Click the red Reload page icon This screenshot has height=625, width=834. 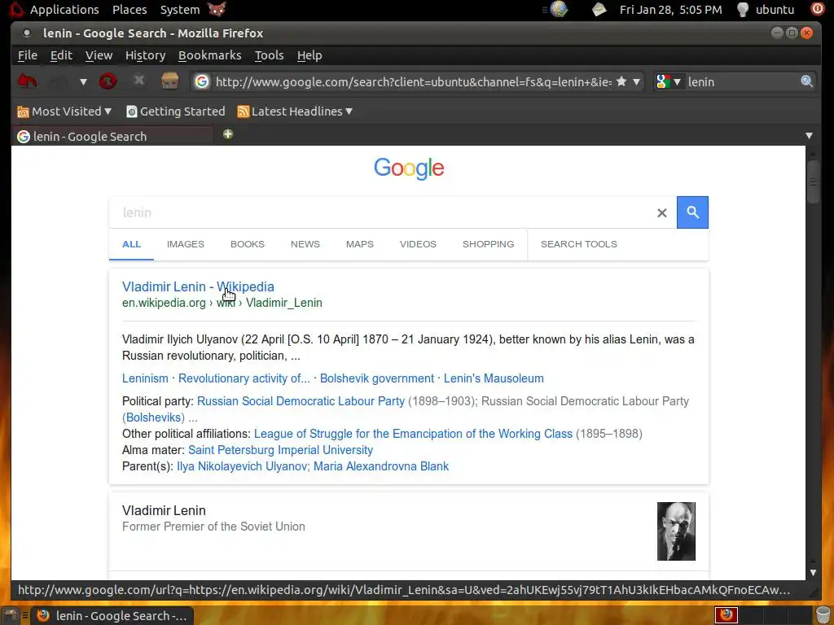108,81
